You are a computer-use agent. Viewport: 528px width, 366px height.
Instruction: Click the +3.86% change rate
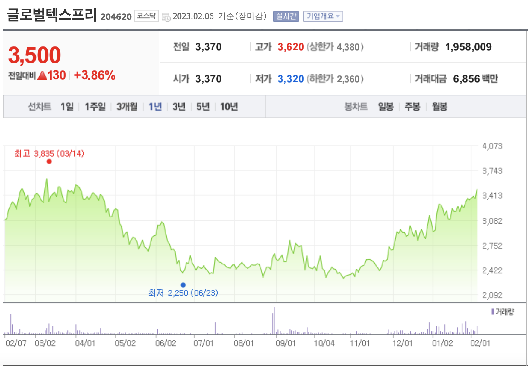pyautogui.click(x=94, y=75)
